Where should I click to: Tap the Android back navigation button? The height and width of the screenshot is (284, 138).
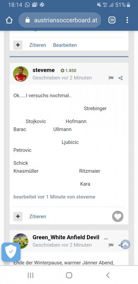pyautogui.click(x=108, y=275)
